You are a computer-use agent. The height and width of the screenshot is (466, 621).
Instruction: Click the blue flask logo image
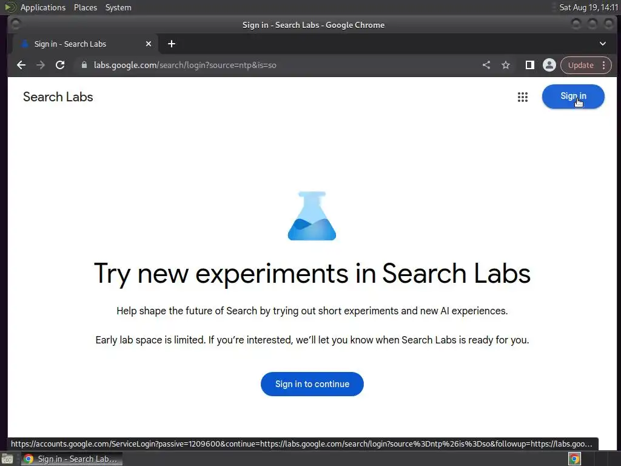[x=312, y=216]
